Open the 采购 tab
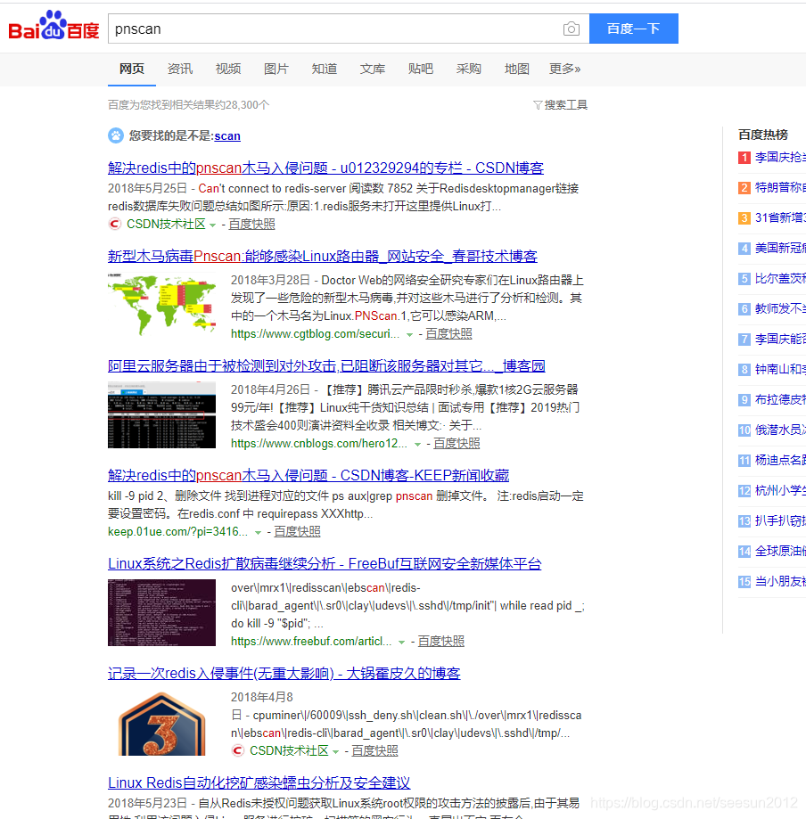Screen dimensions: 806x819 [468, 69]
